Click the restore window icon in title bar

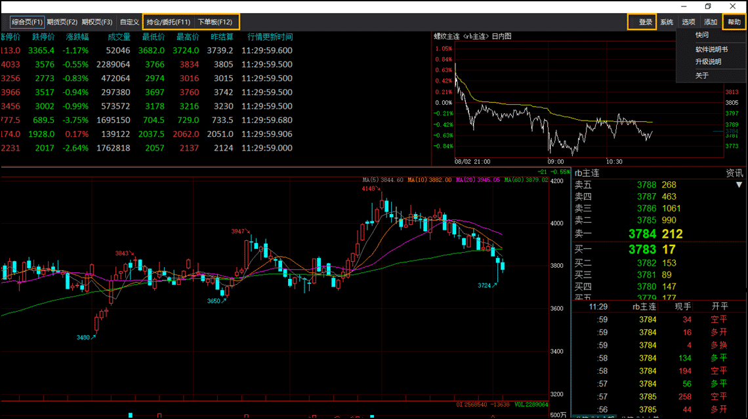coord(708,6)
